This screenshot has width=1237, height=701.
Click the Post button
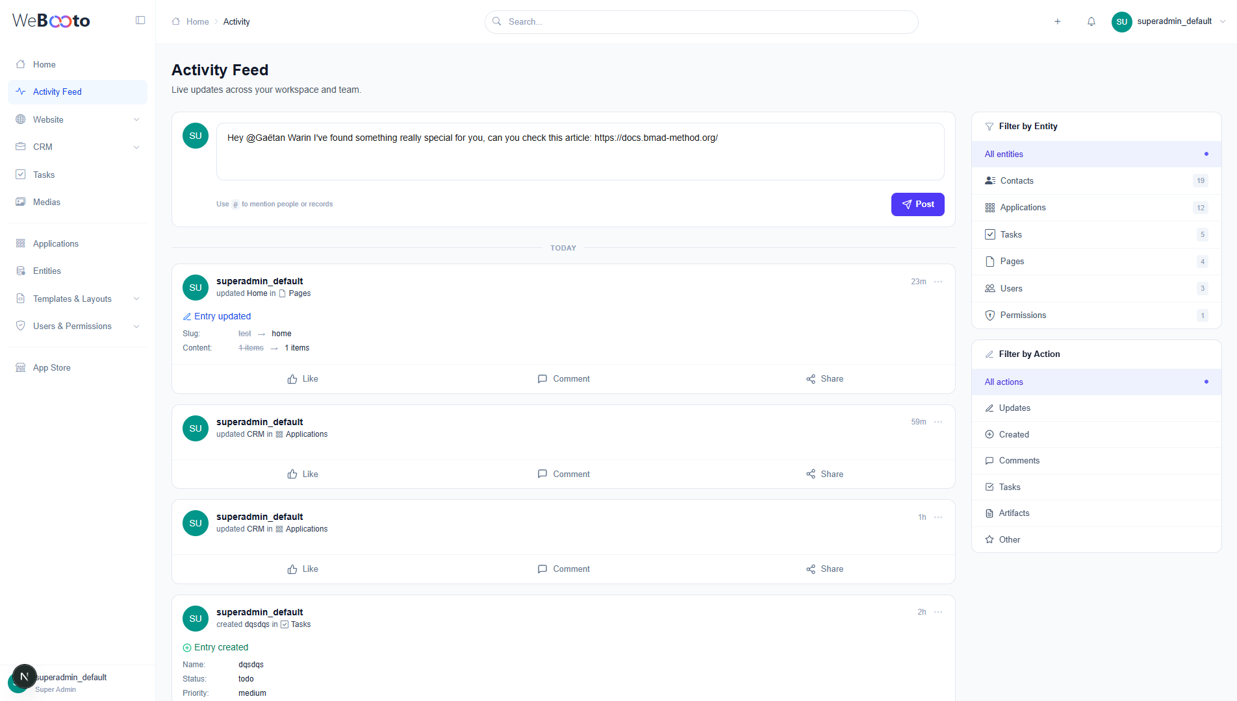coord(917,204)
